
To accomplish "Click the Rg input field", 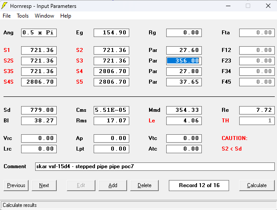I will point(184,33).
